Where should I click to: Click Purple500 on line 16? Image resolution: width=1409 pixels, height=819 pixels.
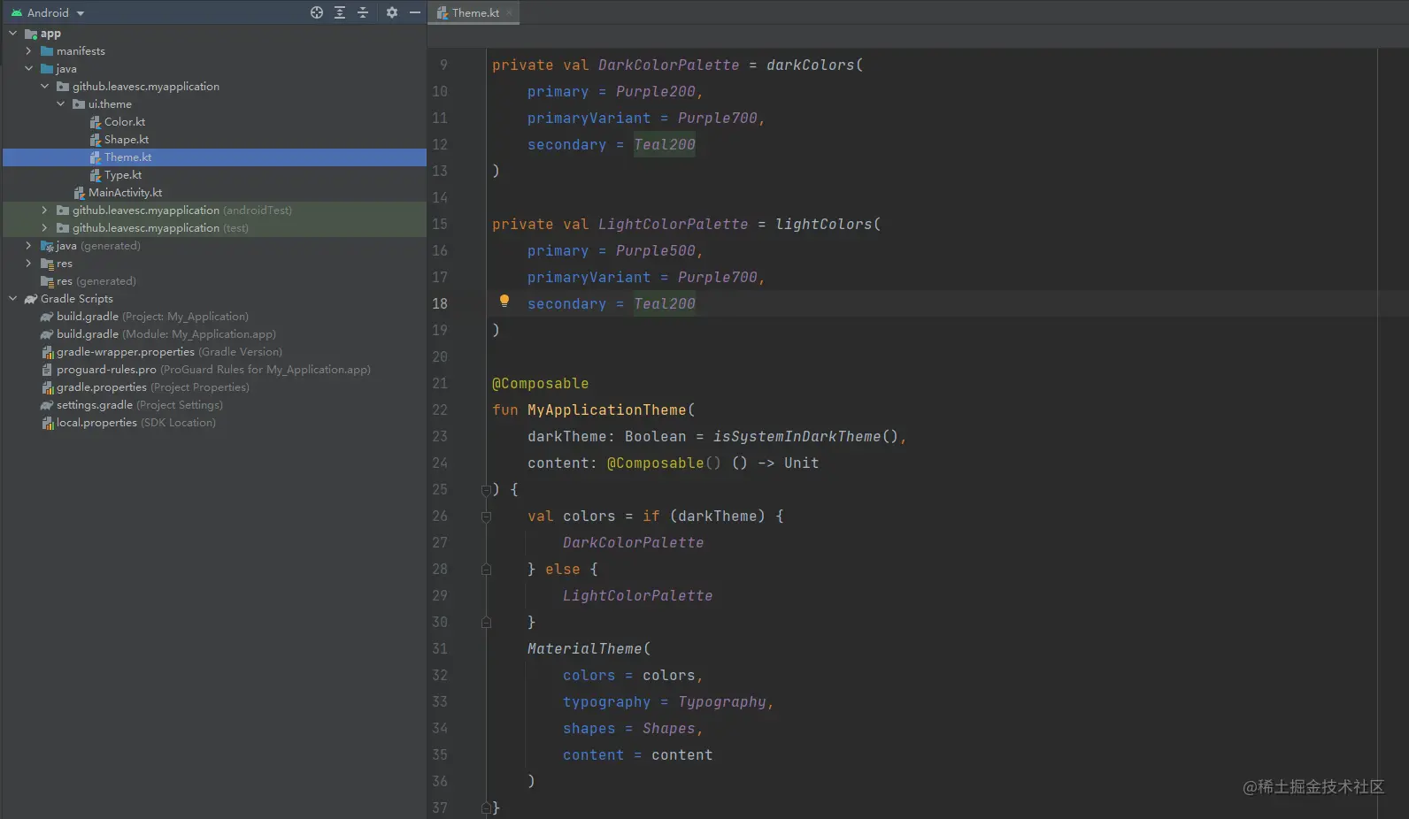point(656,251)
